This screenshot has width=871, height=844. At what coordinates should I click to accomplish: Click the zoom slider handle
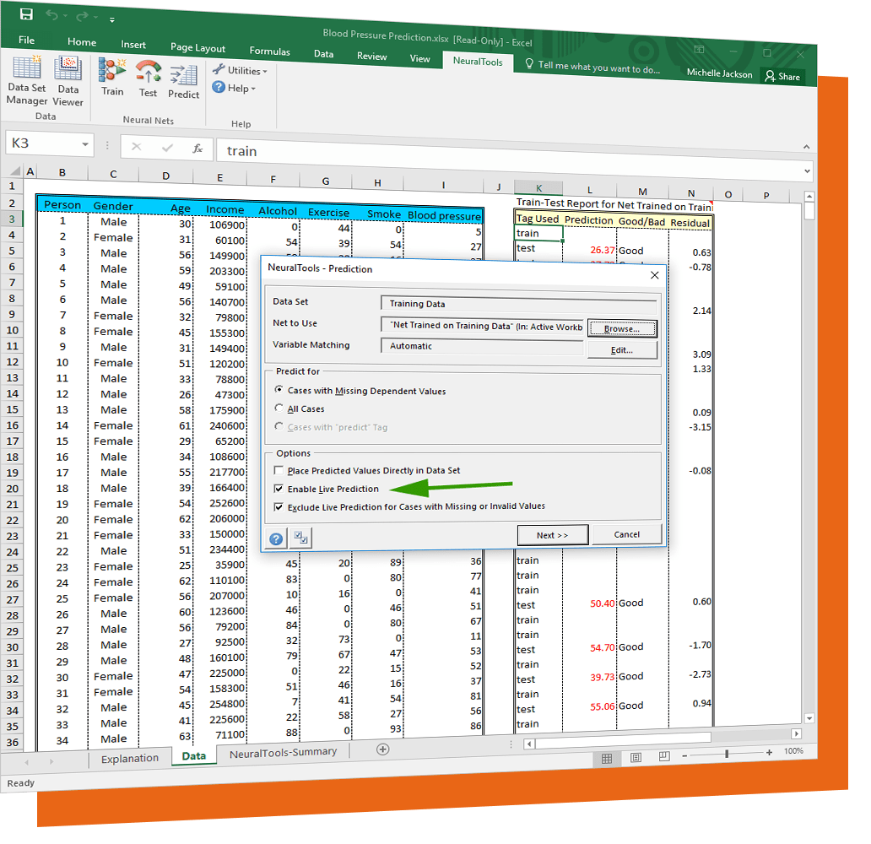[727, 754]
